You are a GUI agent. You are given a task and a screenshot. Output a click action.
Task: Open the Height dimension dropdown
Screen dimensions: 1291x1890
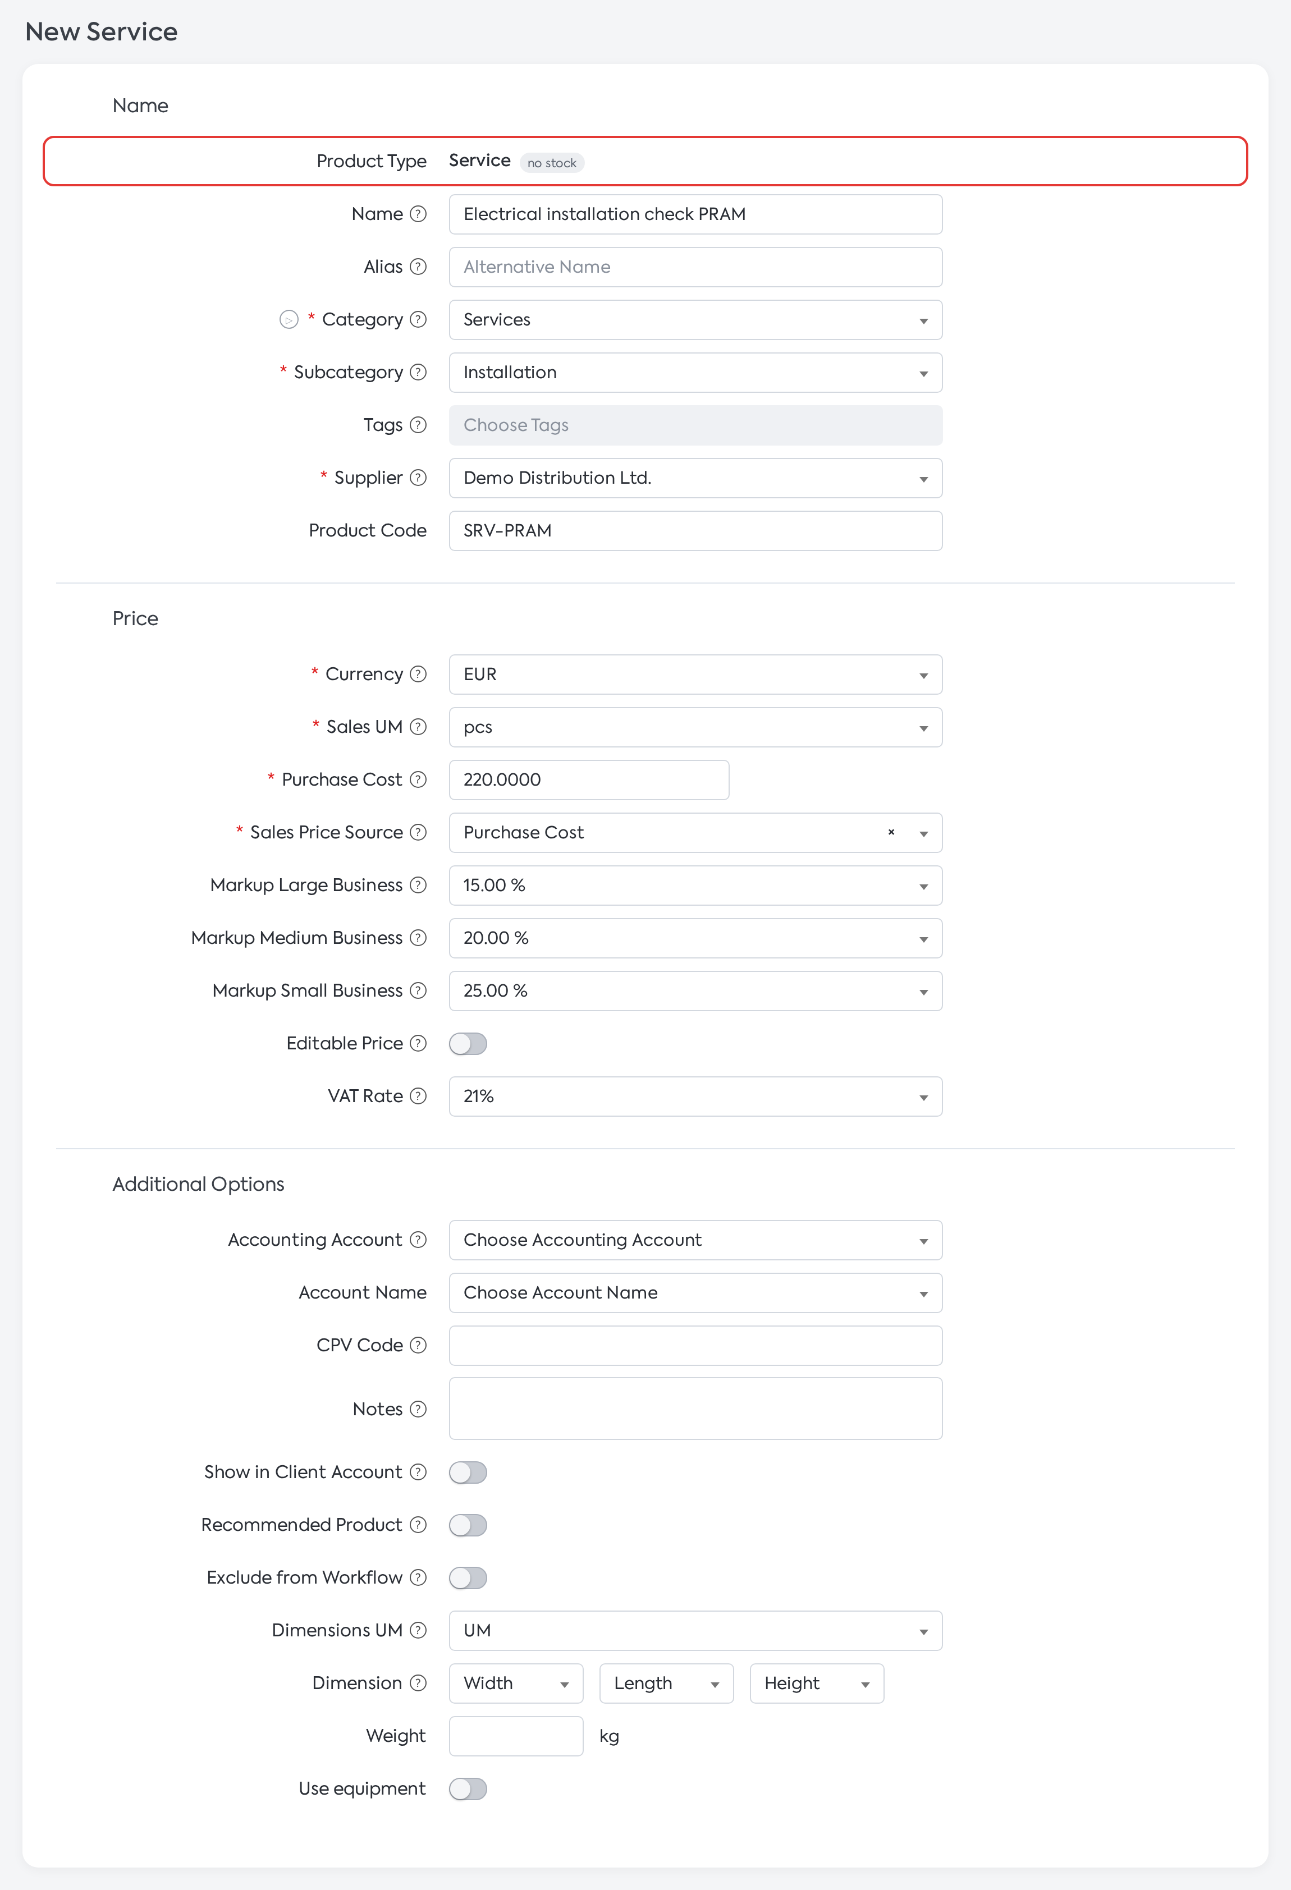pos(817,1683)
